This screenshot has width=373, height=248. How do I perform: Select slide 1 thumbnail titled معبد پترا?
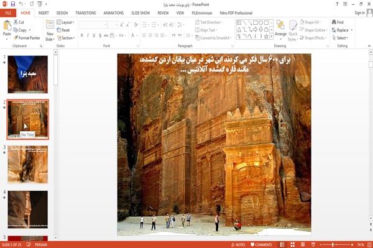(27, 75)
